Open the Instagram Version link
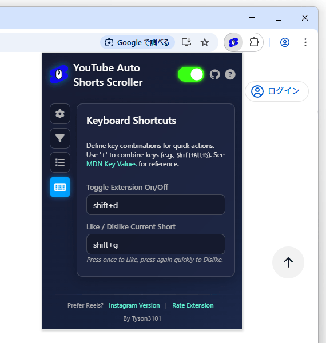This screenshot has width=326, height=343. (x=134, y=305)
